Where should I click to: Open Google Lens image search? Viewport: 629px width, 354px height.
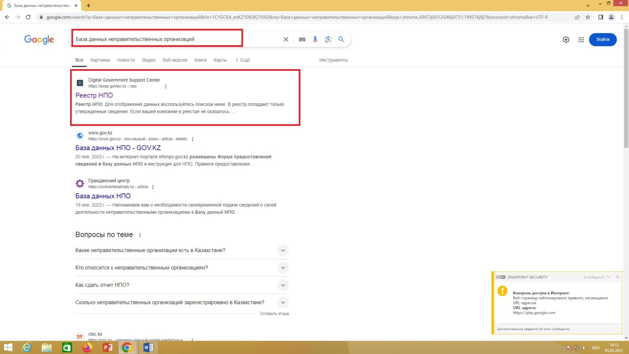(328, 39)
